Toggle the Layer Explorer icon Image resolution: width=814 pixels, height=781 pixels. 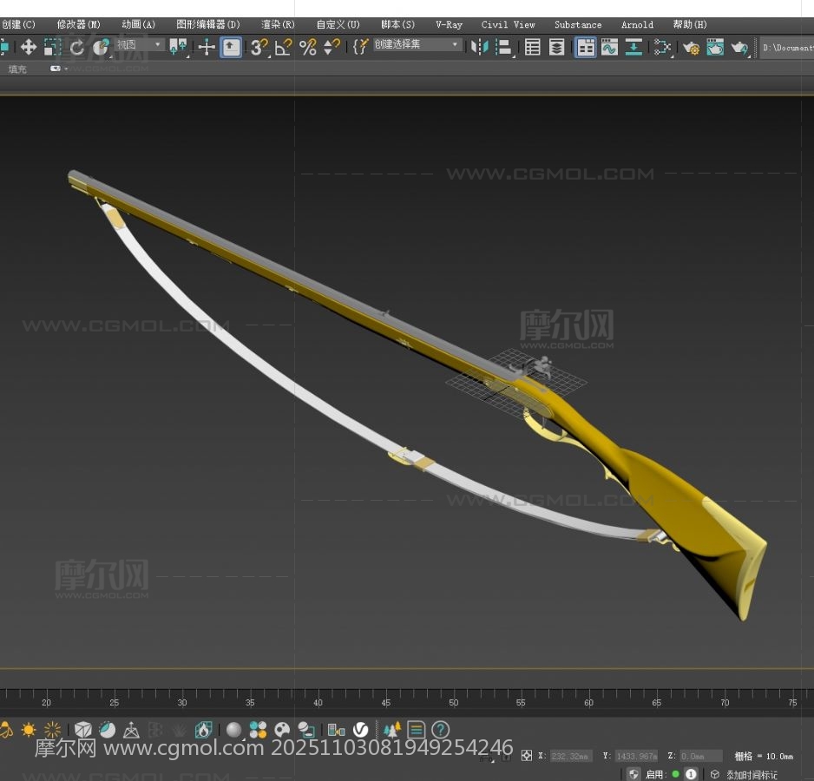pos(557,48)
